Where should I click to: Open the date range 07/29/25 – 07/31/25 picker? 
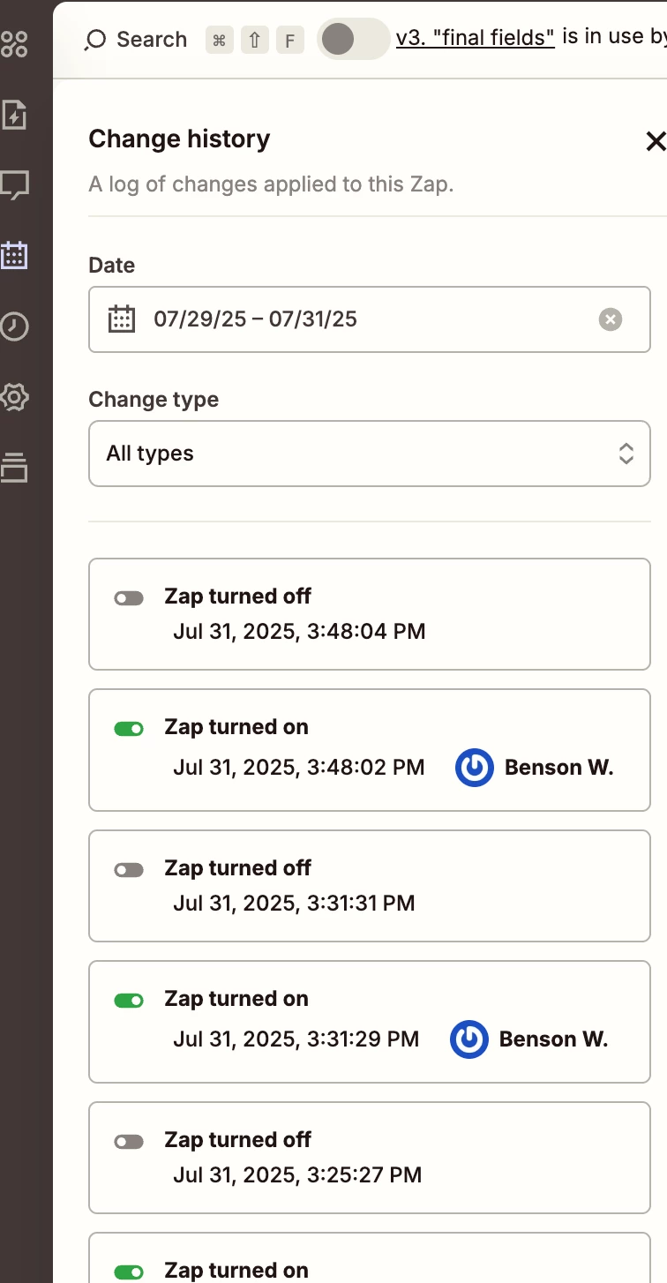370,319
